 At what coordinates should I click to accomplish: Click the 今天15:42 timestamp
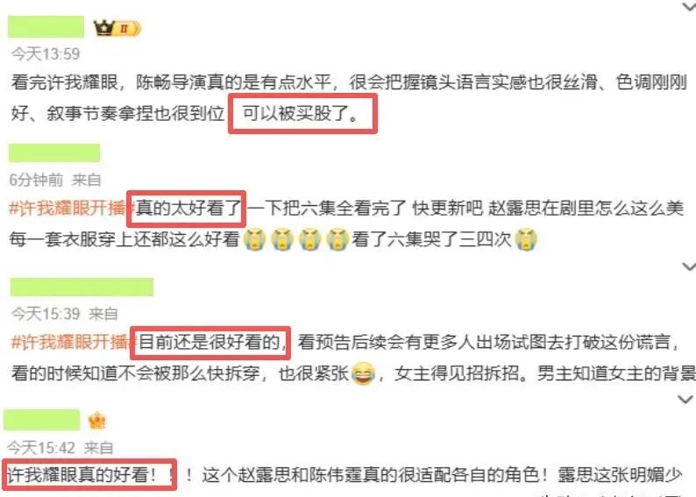41,447
